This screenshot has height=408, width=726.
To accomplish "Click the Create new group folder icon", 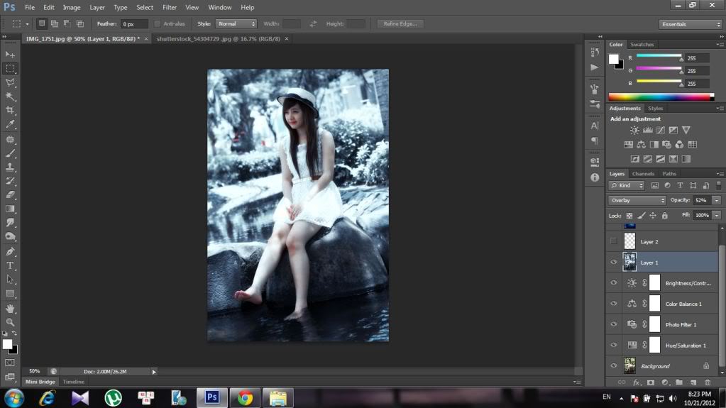I will pyautogui.click(x=678, y=382).
